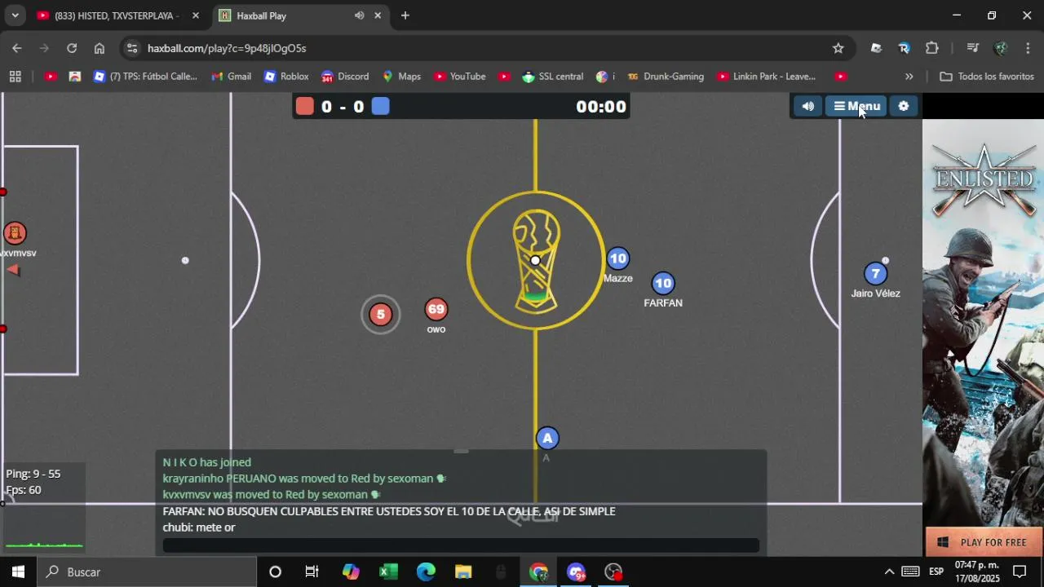Open the touch keyboard tray icon

(910, 572)
